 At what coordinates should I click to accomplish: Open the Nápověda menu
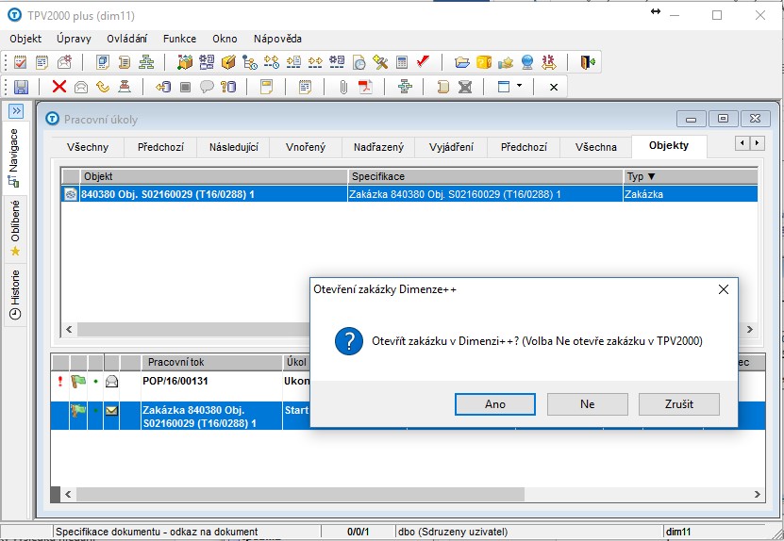pos(277,39)
